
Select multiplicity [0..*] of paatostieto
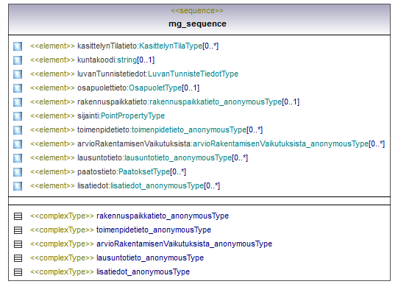(178, 171)
